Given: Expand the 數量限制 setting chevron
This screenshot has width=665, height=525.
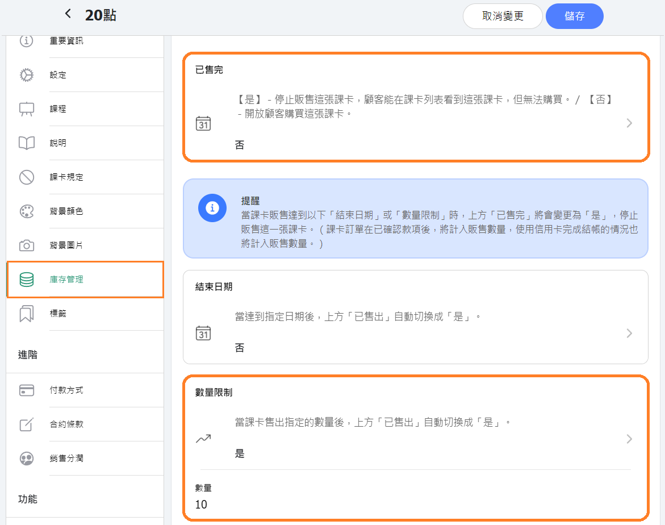Looking at the screenshot, I should (629, 439).
